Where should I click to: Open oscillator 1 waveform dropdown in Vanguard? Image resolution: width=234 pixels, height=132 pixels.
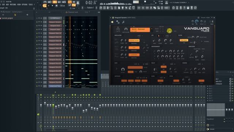pyautogui.click(x=134, y=41)
